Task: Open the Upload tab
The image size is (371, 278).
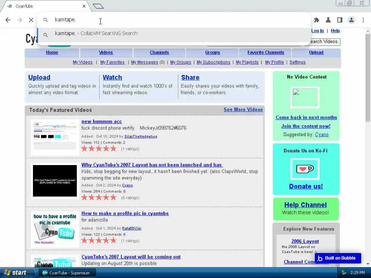Action: pos(316,52)
